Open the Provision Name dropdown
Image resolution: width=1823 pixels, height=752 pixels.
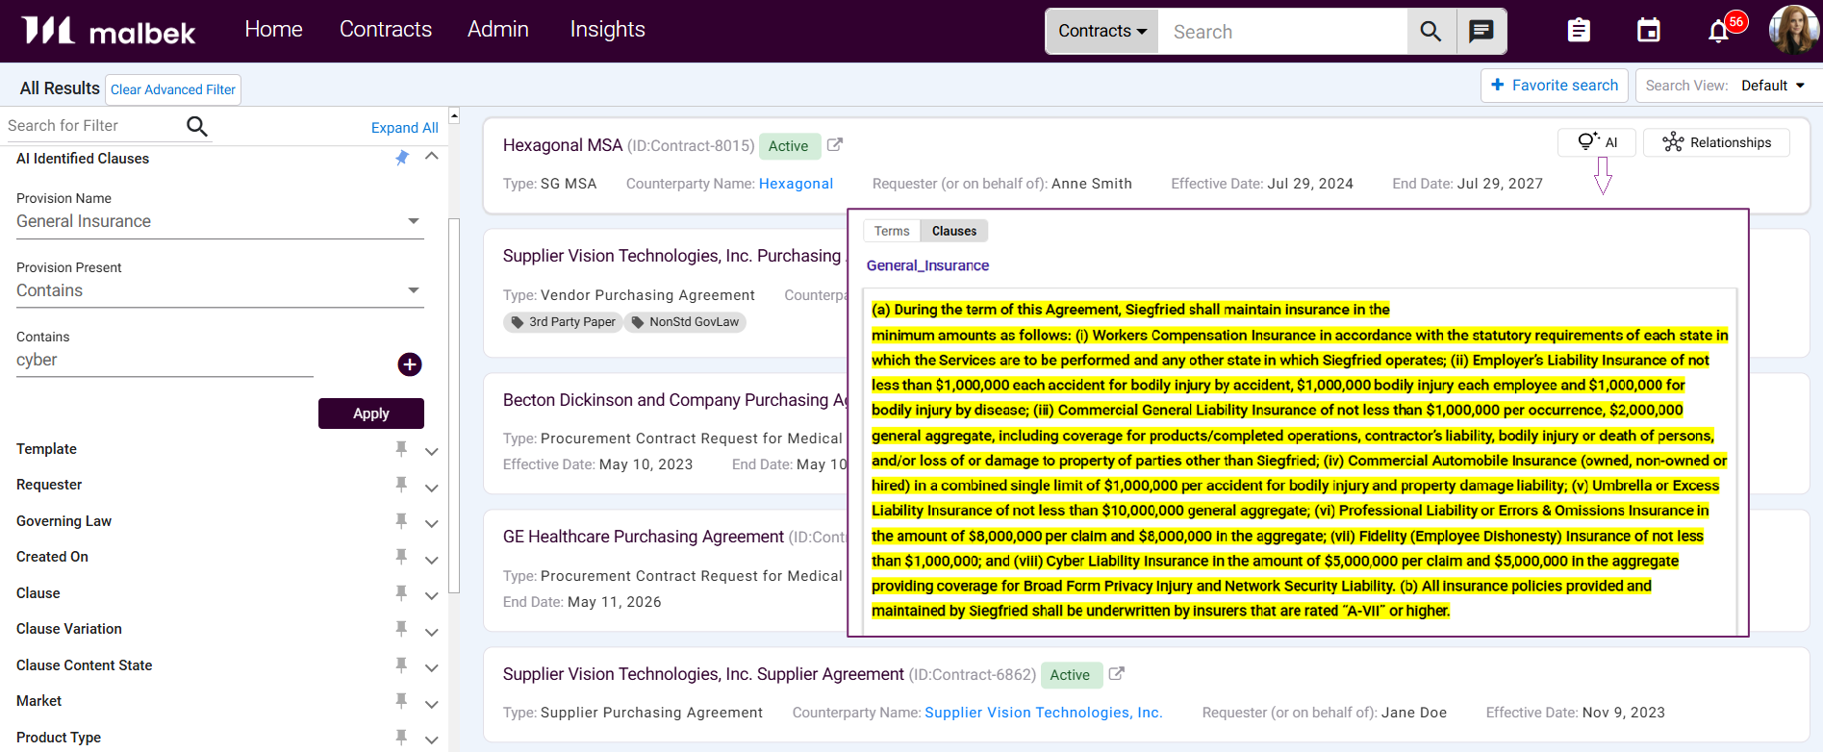(x=219, y=221)
